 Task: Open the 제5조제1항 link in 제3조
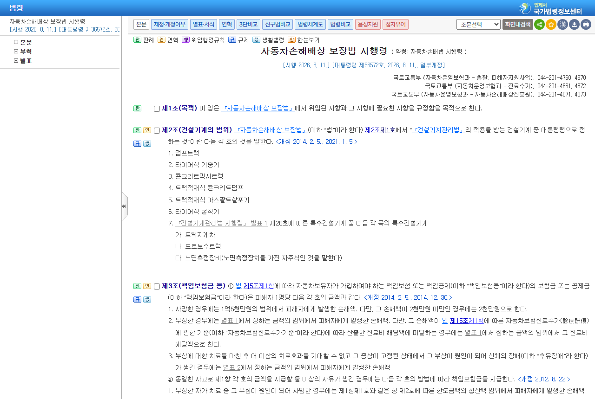[x=259, y=286]
